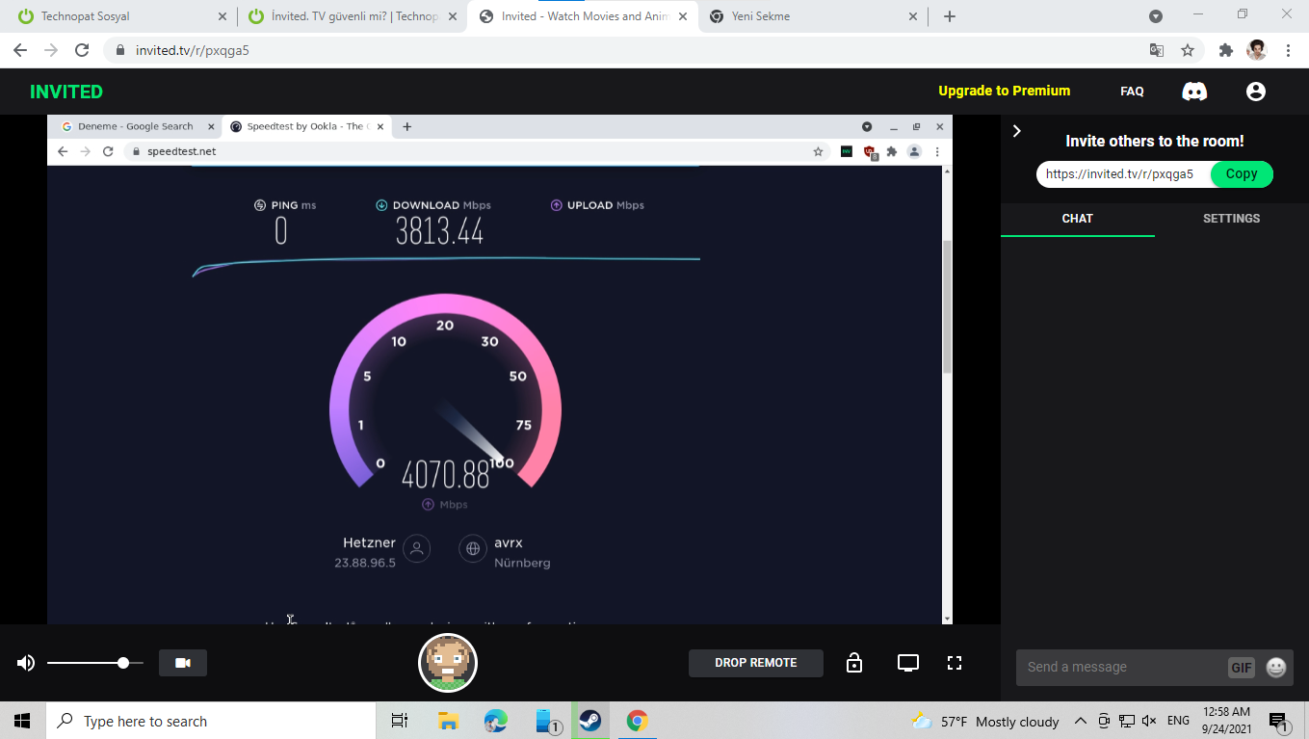Open the Chrome three-dot menu
1309x739 pixels.
coord(1288,50)
